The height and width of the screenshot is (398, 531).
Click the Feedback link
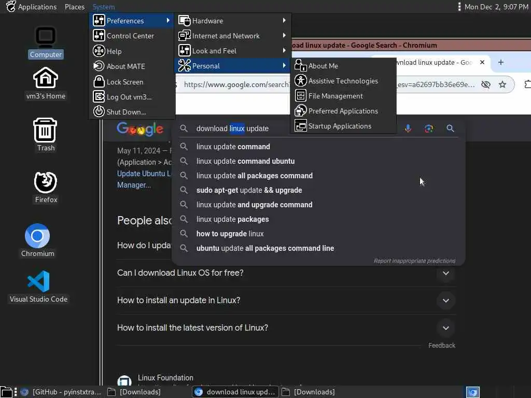click(x=442, y=345)
